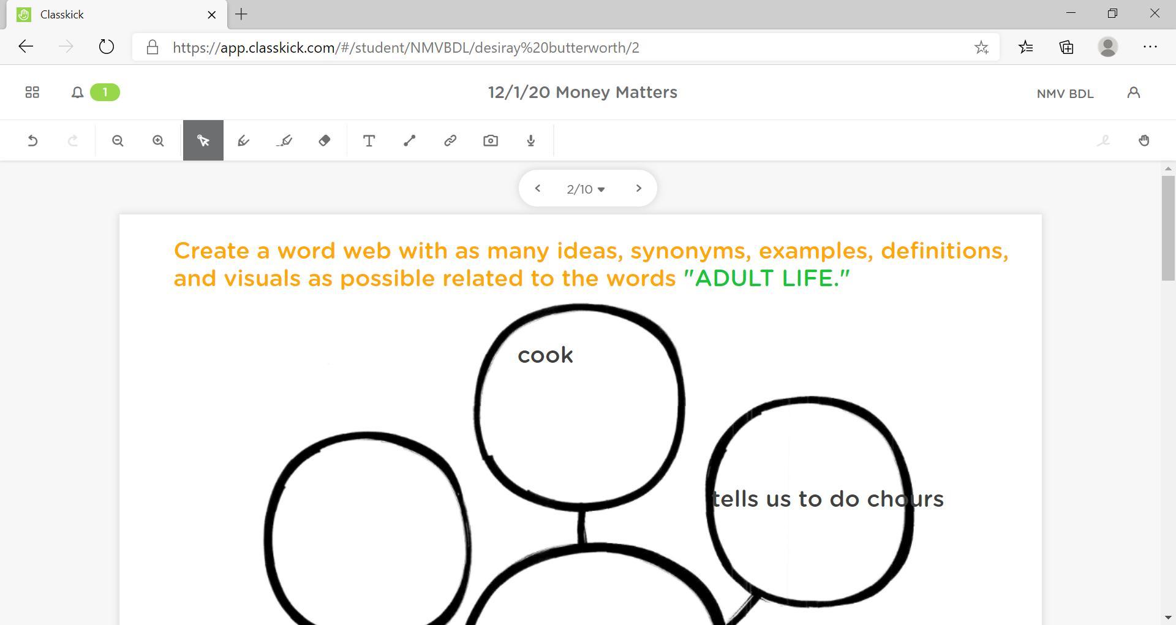
Task: Open the user account profile icon
Action: pyautogui.click(x=1134, y=93)
